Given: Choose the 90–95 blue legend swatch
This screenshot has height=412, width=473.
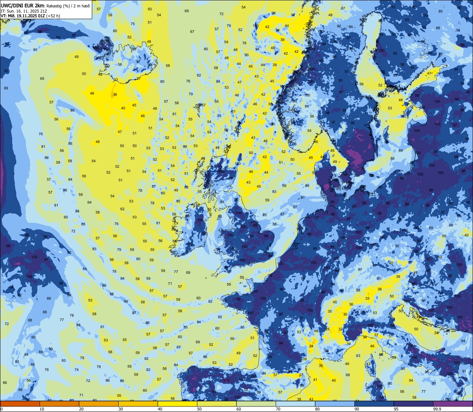Looking at the screenshot, I should (374, 404).
